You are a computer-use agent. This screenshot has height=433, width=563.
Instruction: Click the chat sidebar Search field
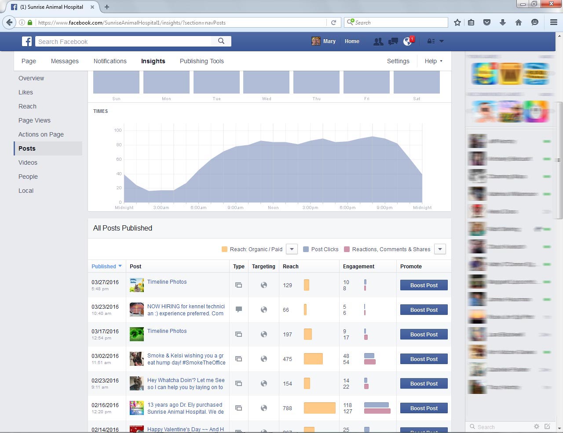coord(499,426)
